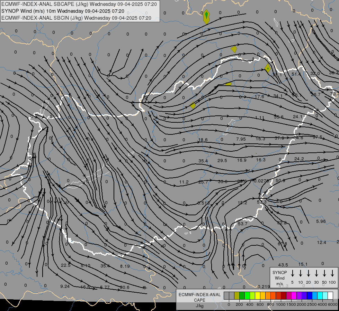
Task: Select the dark green swatch in the CAPE scale
Action: 242,296
